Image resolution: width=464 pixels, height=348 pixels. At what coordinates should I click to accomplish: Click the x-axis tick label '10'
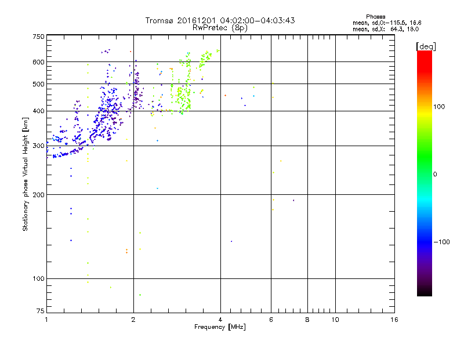coord(335,320)
